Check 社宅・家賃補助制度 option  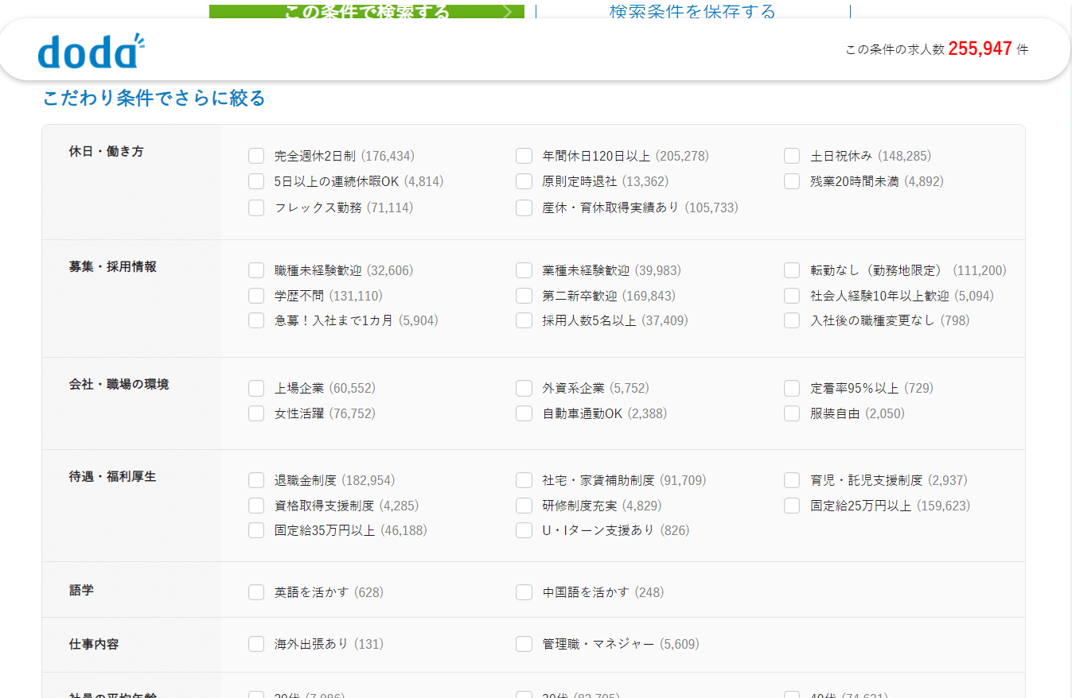[524, 480]
